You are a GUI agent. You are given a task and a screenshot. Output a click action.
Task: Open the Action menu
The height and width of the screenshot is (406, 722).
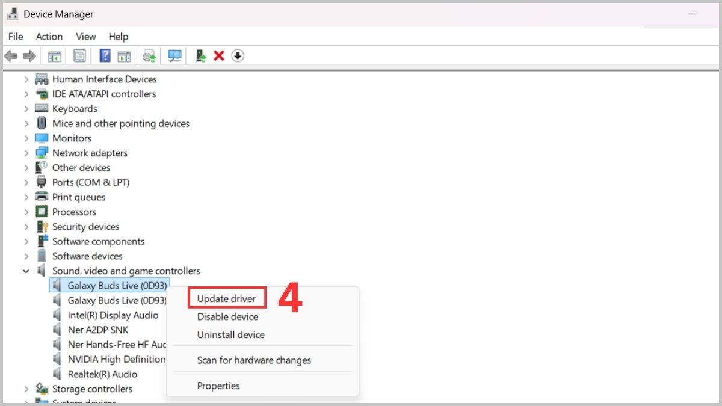49,37
